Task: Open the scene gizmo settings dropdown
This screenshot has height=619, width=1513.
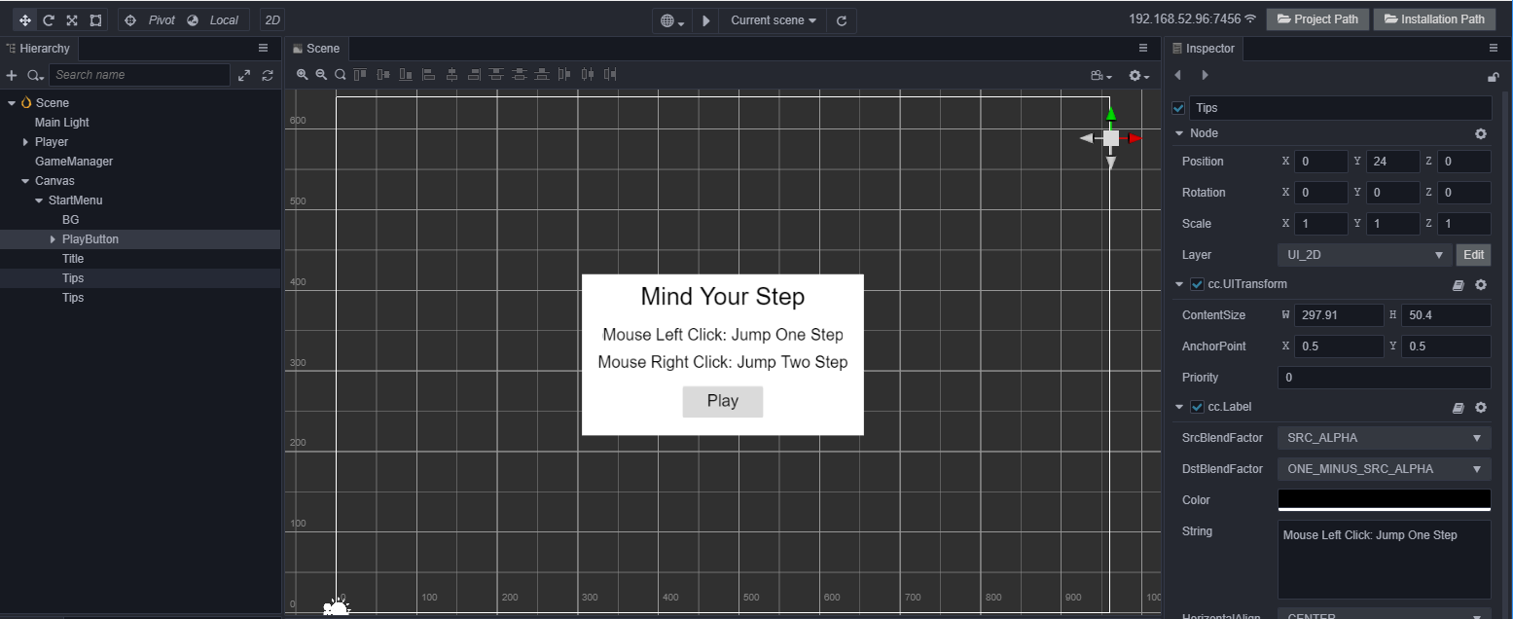Action: coord(1138,75)
